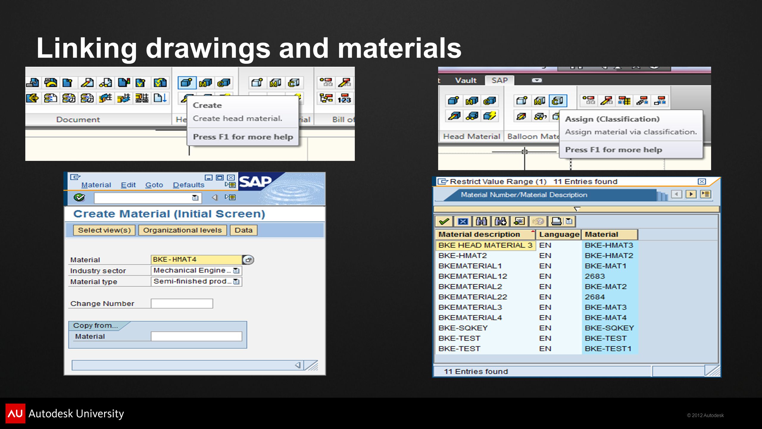Select the 'BKE-TEST1' material cell
This screenshot has height=429, width=762.
610,349
